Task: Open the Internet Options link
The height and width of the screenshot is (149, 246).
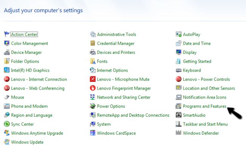Action: pos(112,70)
